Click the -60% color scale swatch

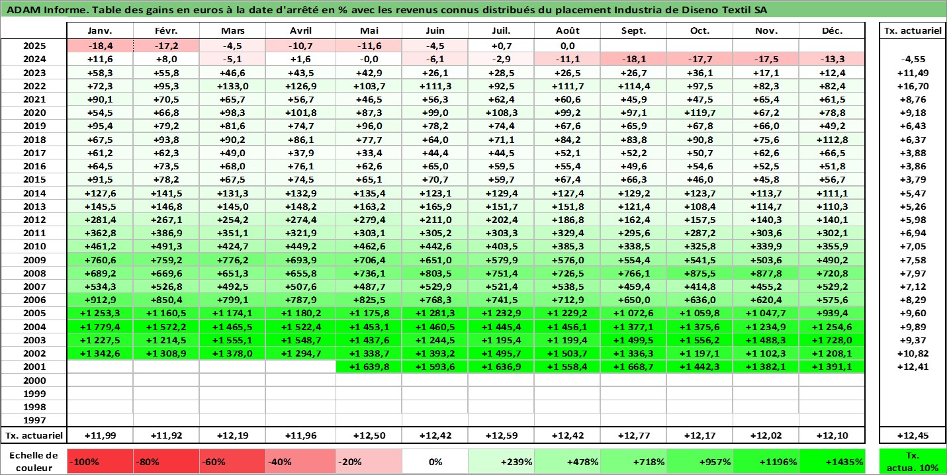pos(233,462)
